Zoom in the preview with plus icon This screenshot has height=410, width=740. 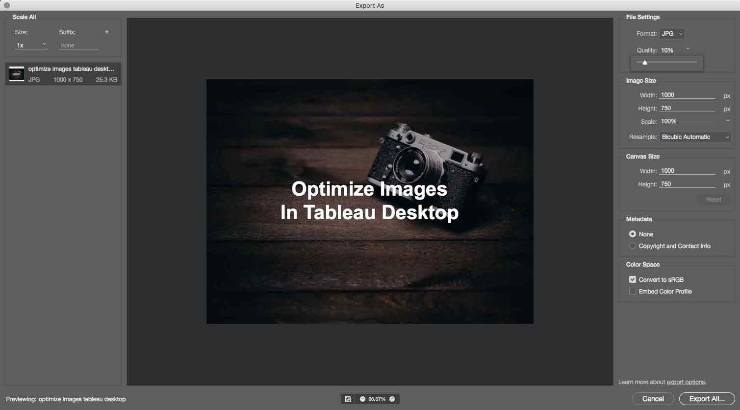tap(392, 399)
